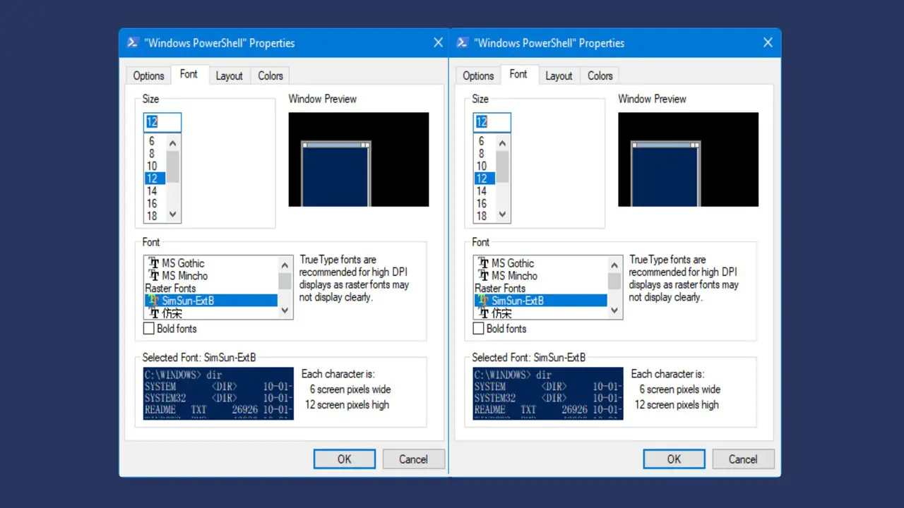
Task: Click the selected font sample preview in the right window
Action: pos(548,394)
